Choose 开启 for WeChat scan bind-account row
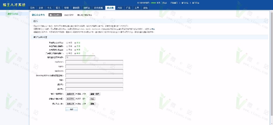273x125 pixels. click(x=67, y=53)
